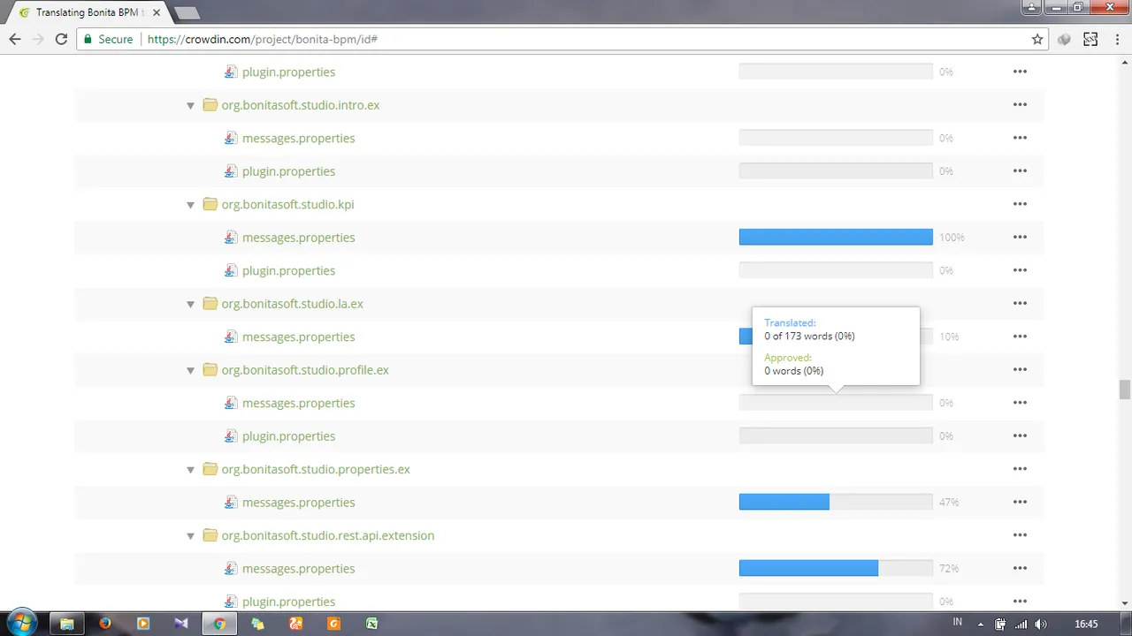Open options menu for org.bonitasoft.studio.kpi folder
Screen dimensions: 1132x636
pos(1020,204)
